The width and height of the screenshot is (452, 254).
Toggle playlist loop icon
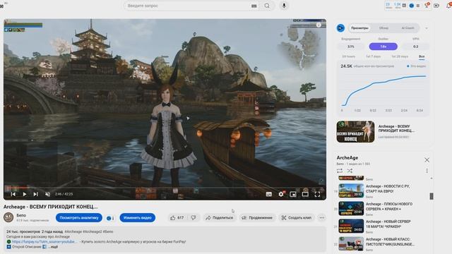(x=340, y=171)
